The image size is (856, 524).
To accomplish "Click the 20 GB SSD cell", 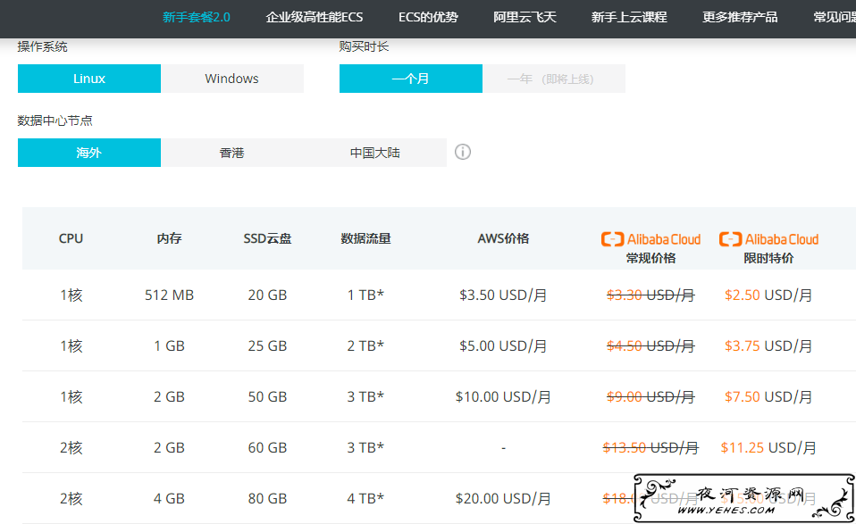I will tap(267, 295).
